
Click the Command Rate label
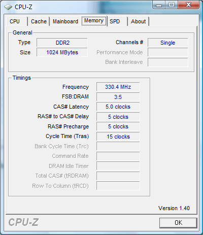(x=70, y=156)
